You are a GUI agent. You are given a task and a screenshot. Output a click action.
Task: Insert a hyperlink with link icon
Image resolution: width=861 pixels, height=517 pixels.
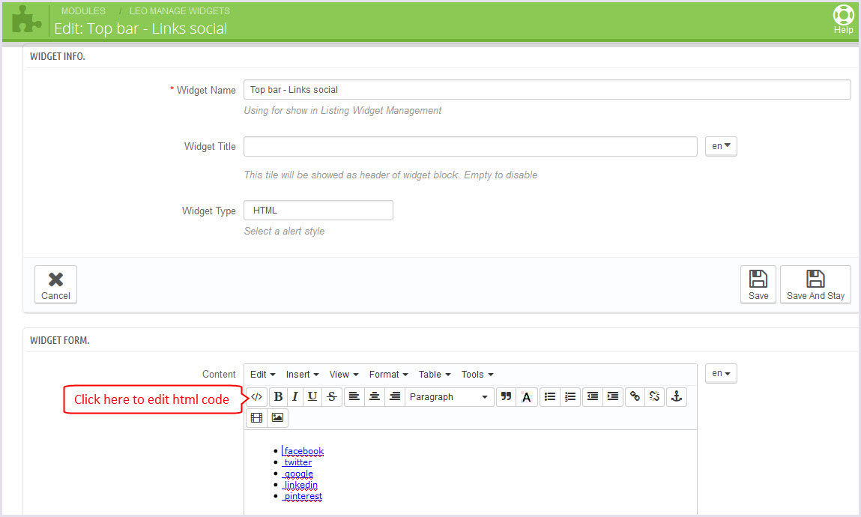pyautogui.click(x=635, y=397)
